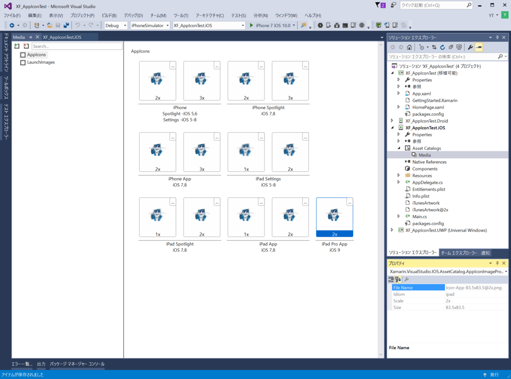The height and width of the screenshot is (379, 511).
Task: Collapse XF_AppIconTest.iOS project node
Action: [x=392, y=127]
